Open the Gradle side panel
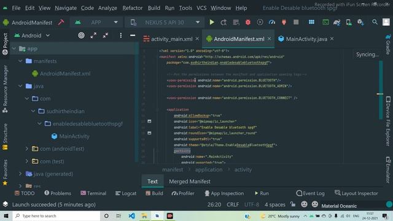The image size is (393, 221). (x=388, y=44)
